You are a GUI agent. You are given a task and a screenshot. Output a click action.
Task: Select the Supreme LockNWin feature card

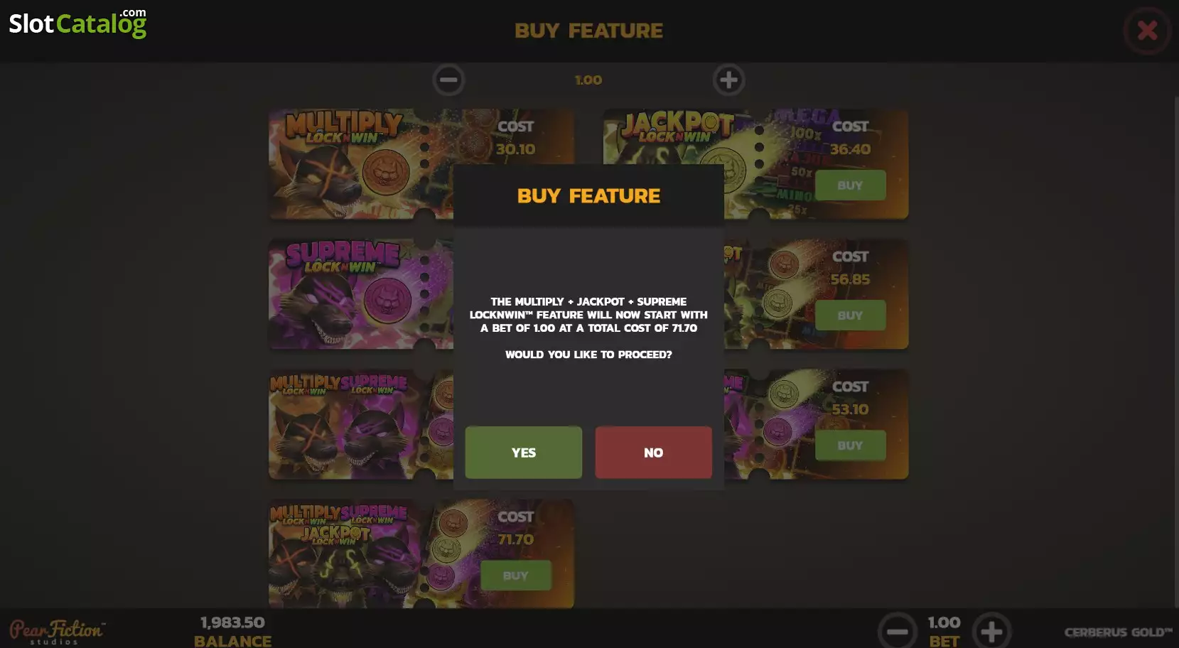tap(361, 294)
